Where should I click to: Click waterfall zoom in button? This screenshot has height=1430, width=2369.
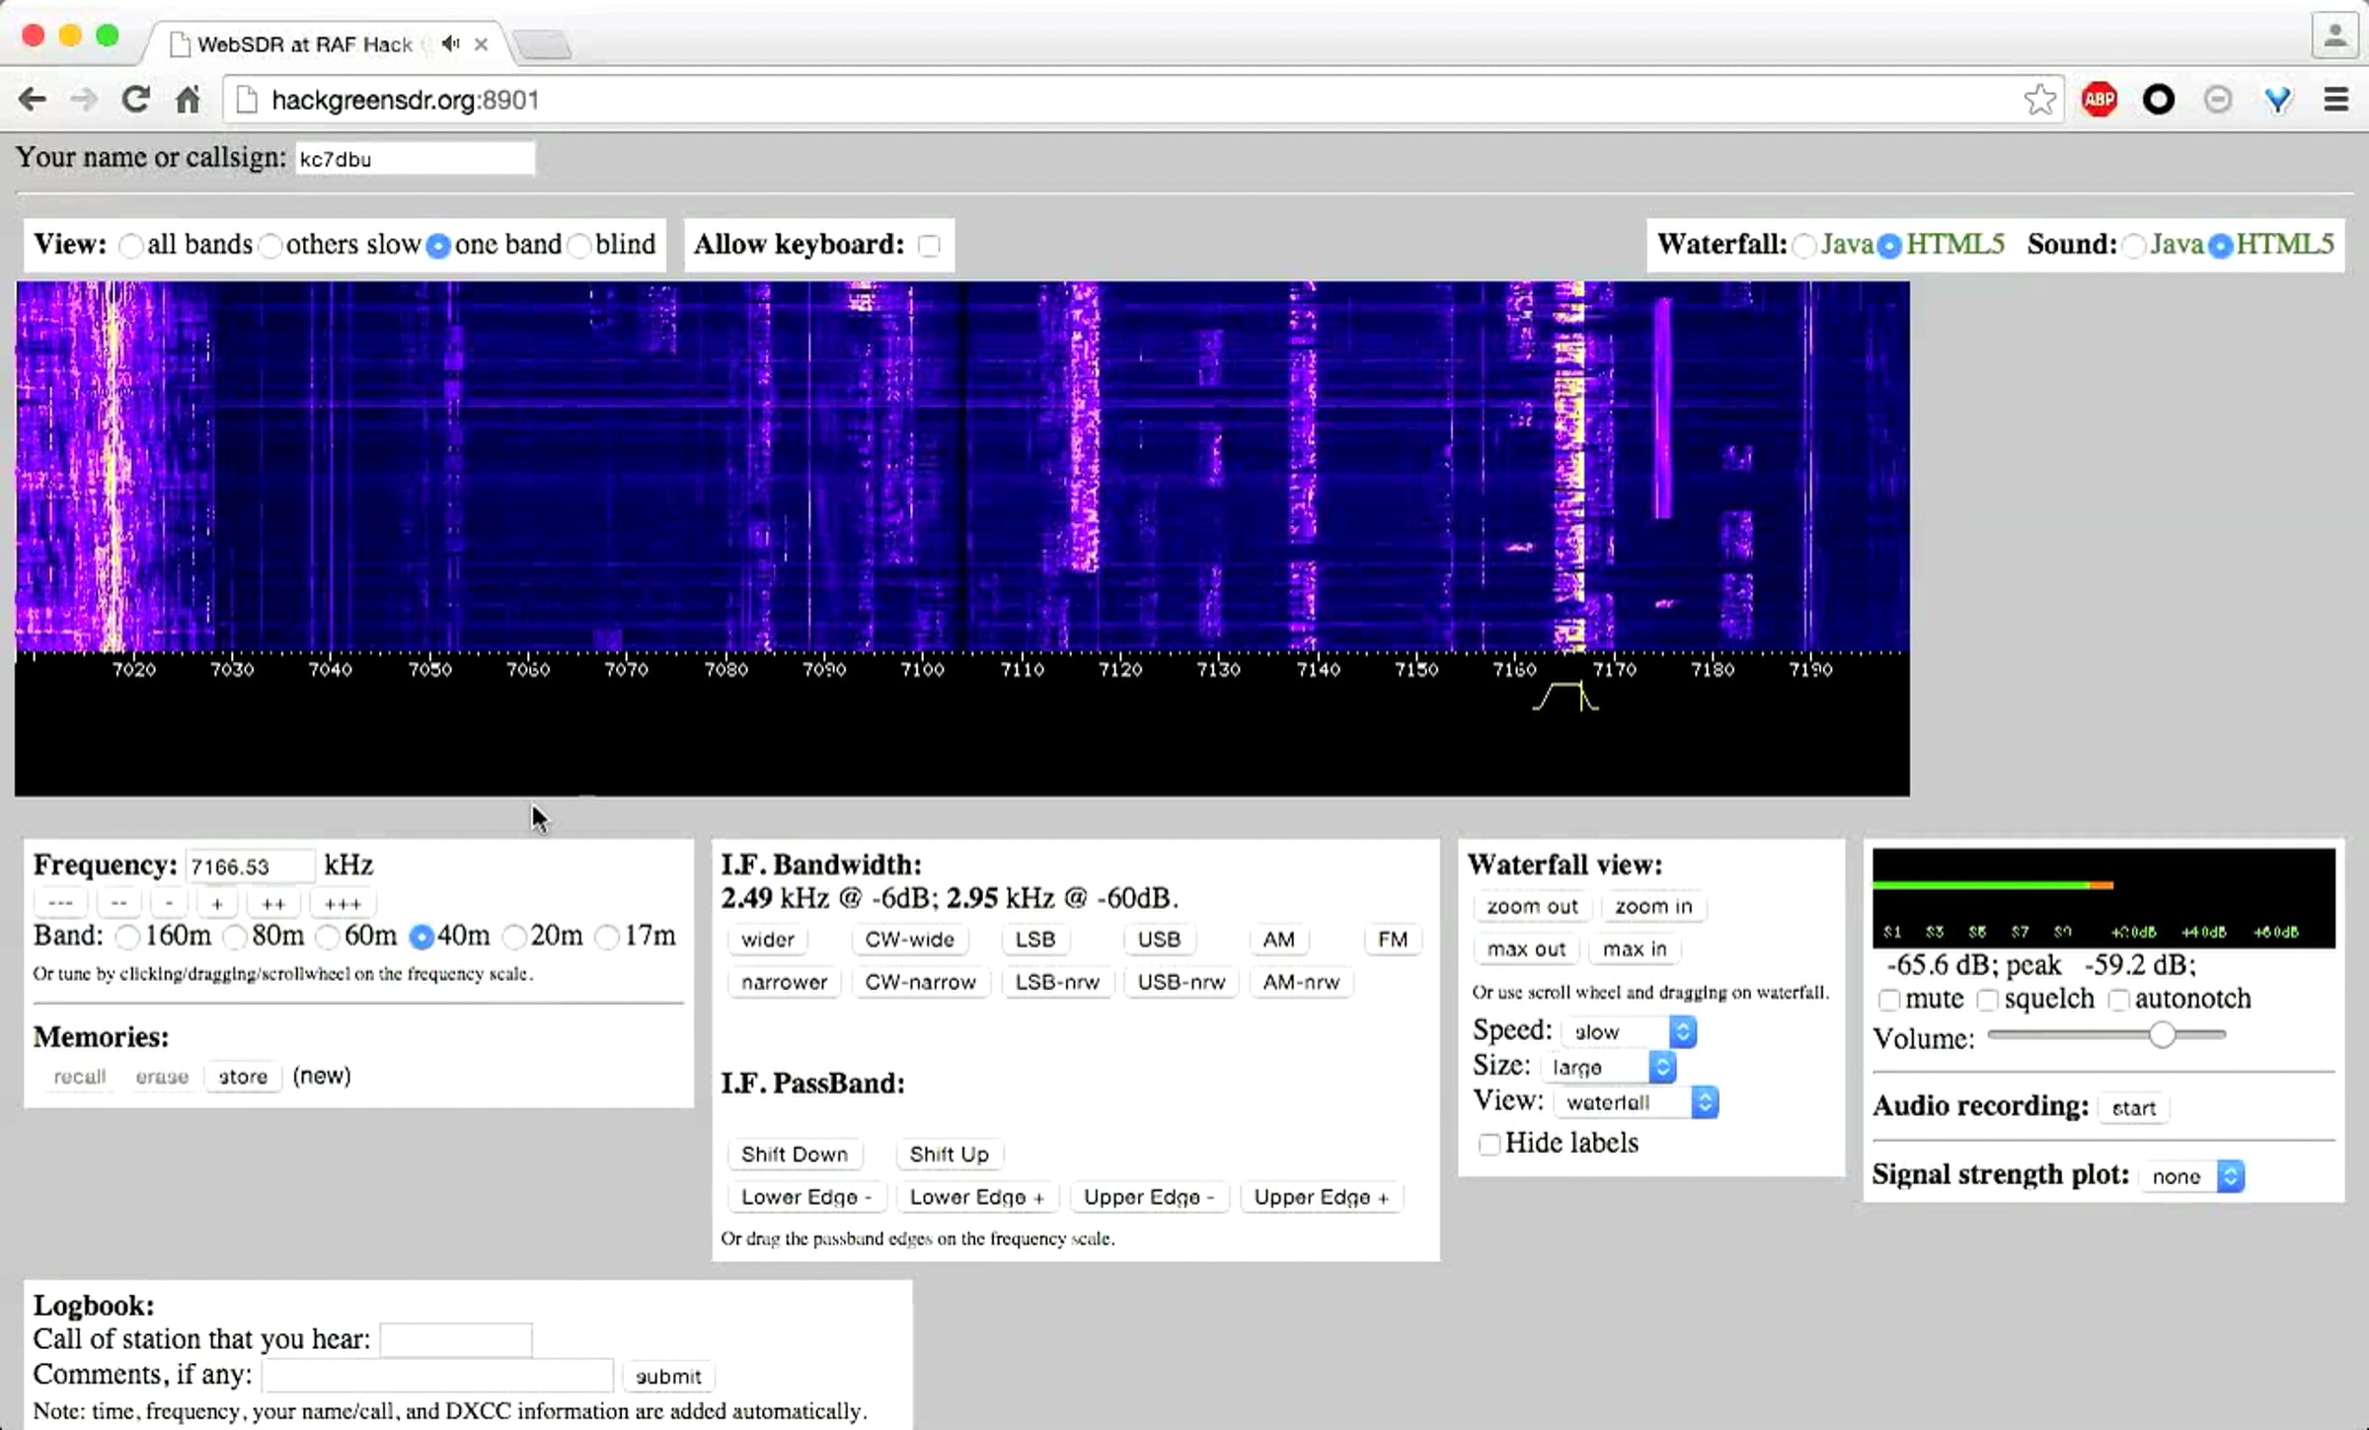1653,907
